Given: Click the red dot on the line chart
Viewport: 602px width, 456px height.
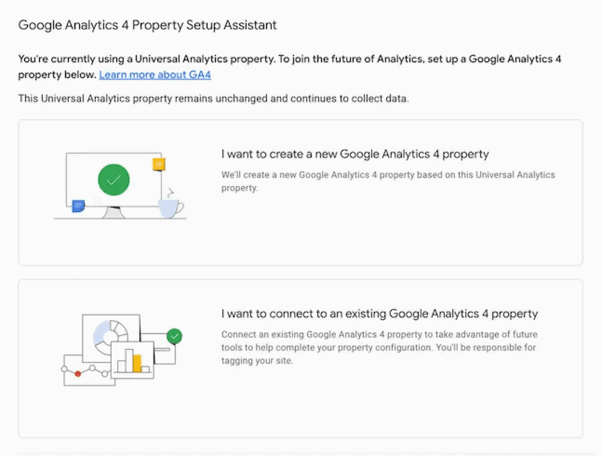Looking at the screenshot, I should 78,374.
